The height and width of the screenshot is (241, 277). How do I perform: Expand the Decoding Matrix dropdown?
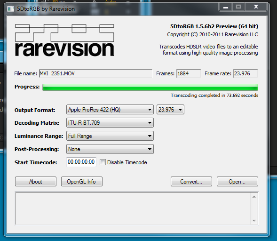(110, 123)
